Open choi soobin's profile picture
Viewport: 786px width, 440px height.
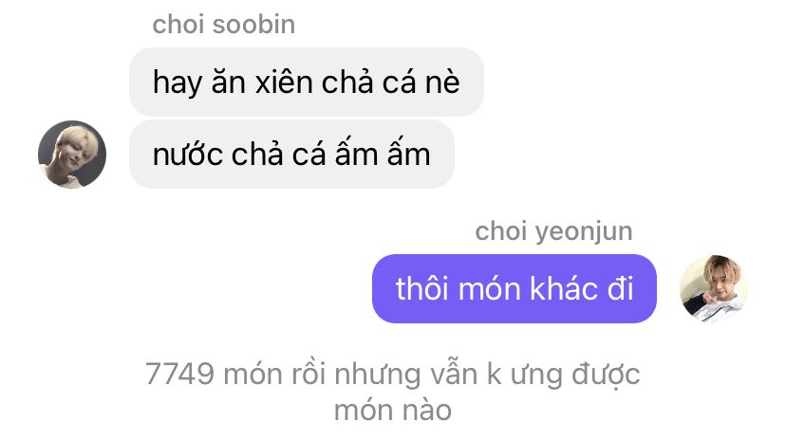click(x=72, y=155)
